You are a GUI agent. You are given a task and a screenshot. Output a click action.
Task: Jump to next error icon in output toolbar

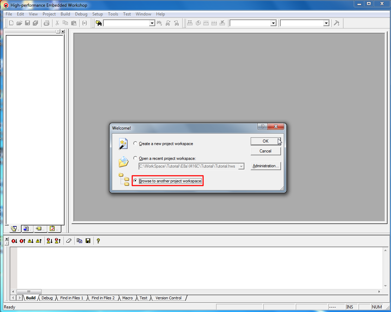click(14, 241)
